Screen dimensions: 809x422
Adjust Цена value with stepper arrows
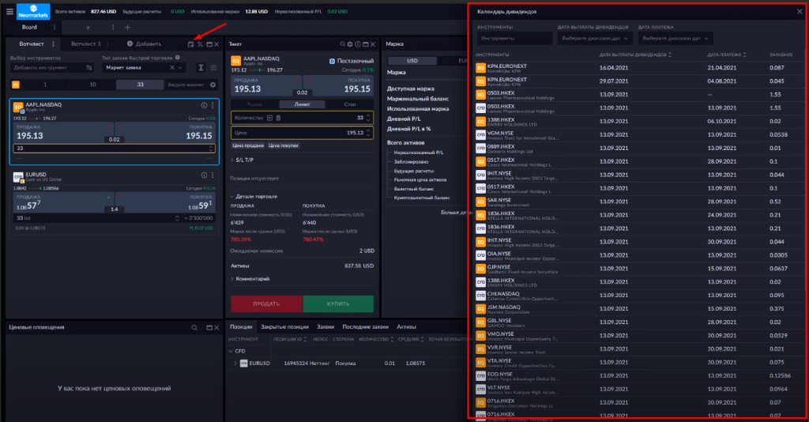(368, 133)
